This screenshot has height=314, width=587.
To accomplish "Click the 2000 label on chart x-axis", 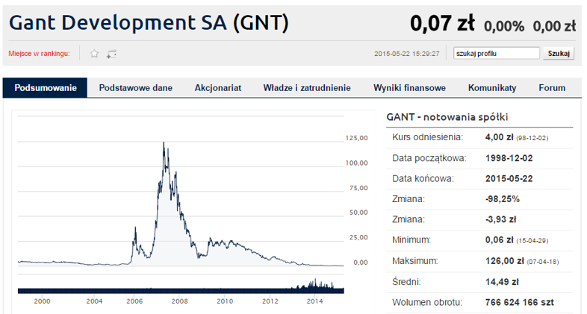I will coord(42,301).
